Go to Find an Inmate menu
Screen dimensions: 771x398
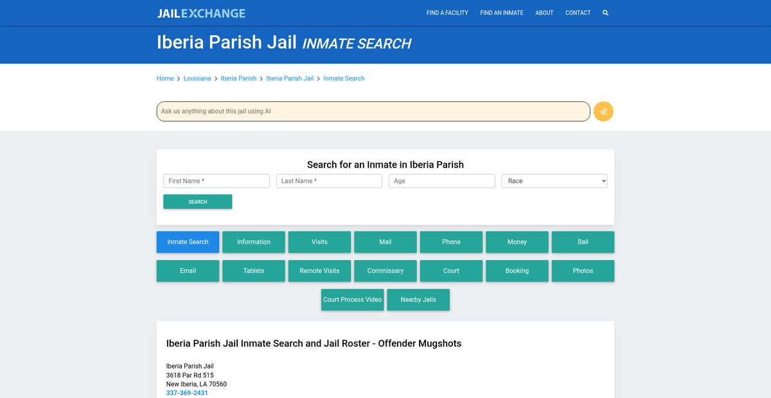(501, 13)
